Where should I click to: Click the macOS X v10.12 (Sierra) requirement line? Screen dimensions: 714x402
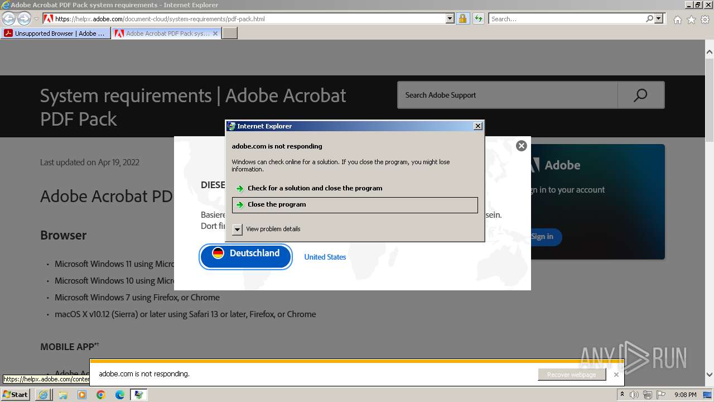tap(185, 314)
